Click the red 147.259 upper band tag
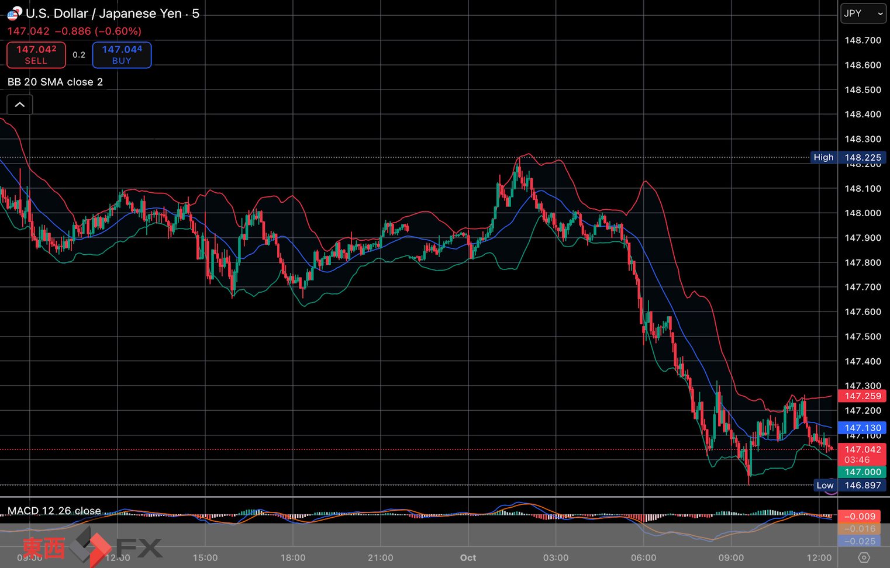Screen dimensions: 890x568 (862, 396)
